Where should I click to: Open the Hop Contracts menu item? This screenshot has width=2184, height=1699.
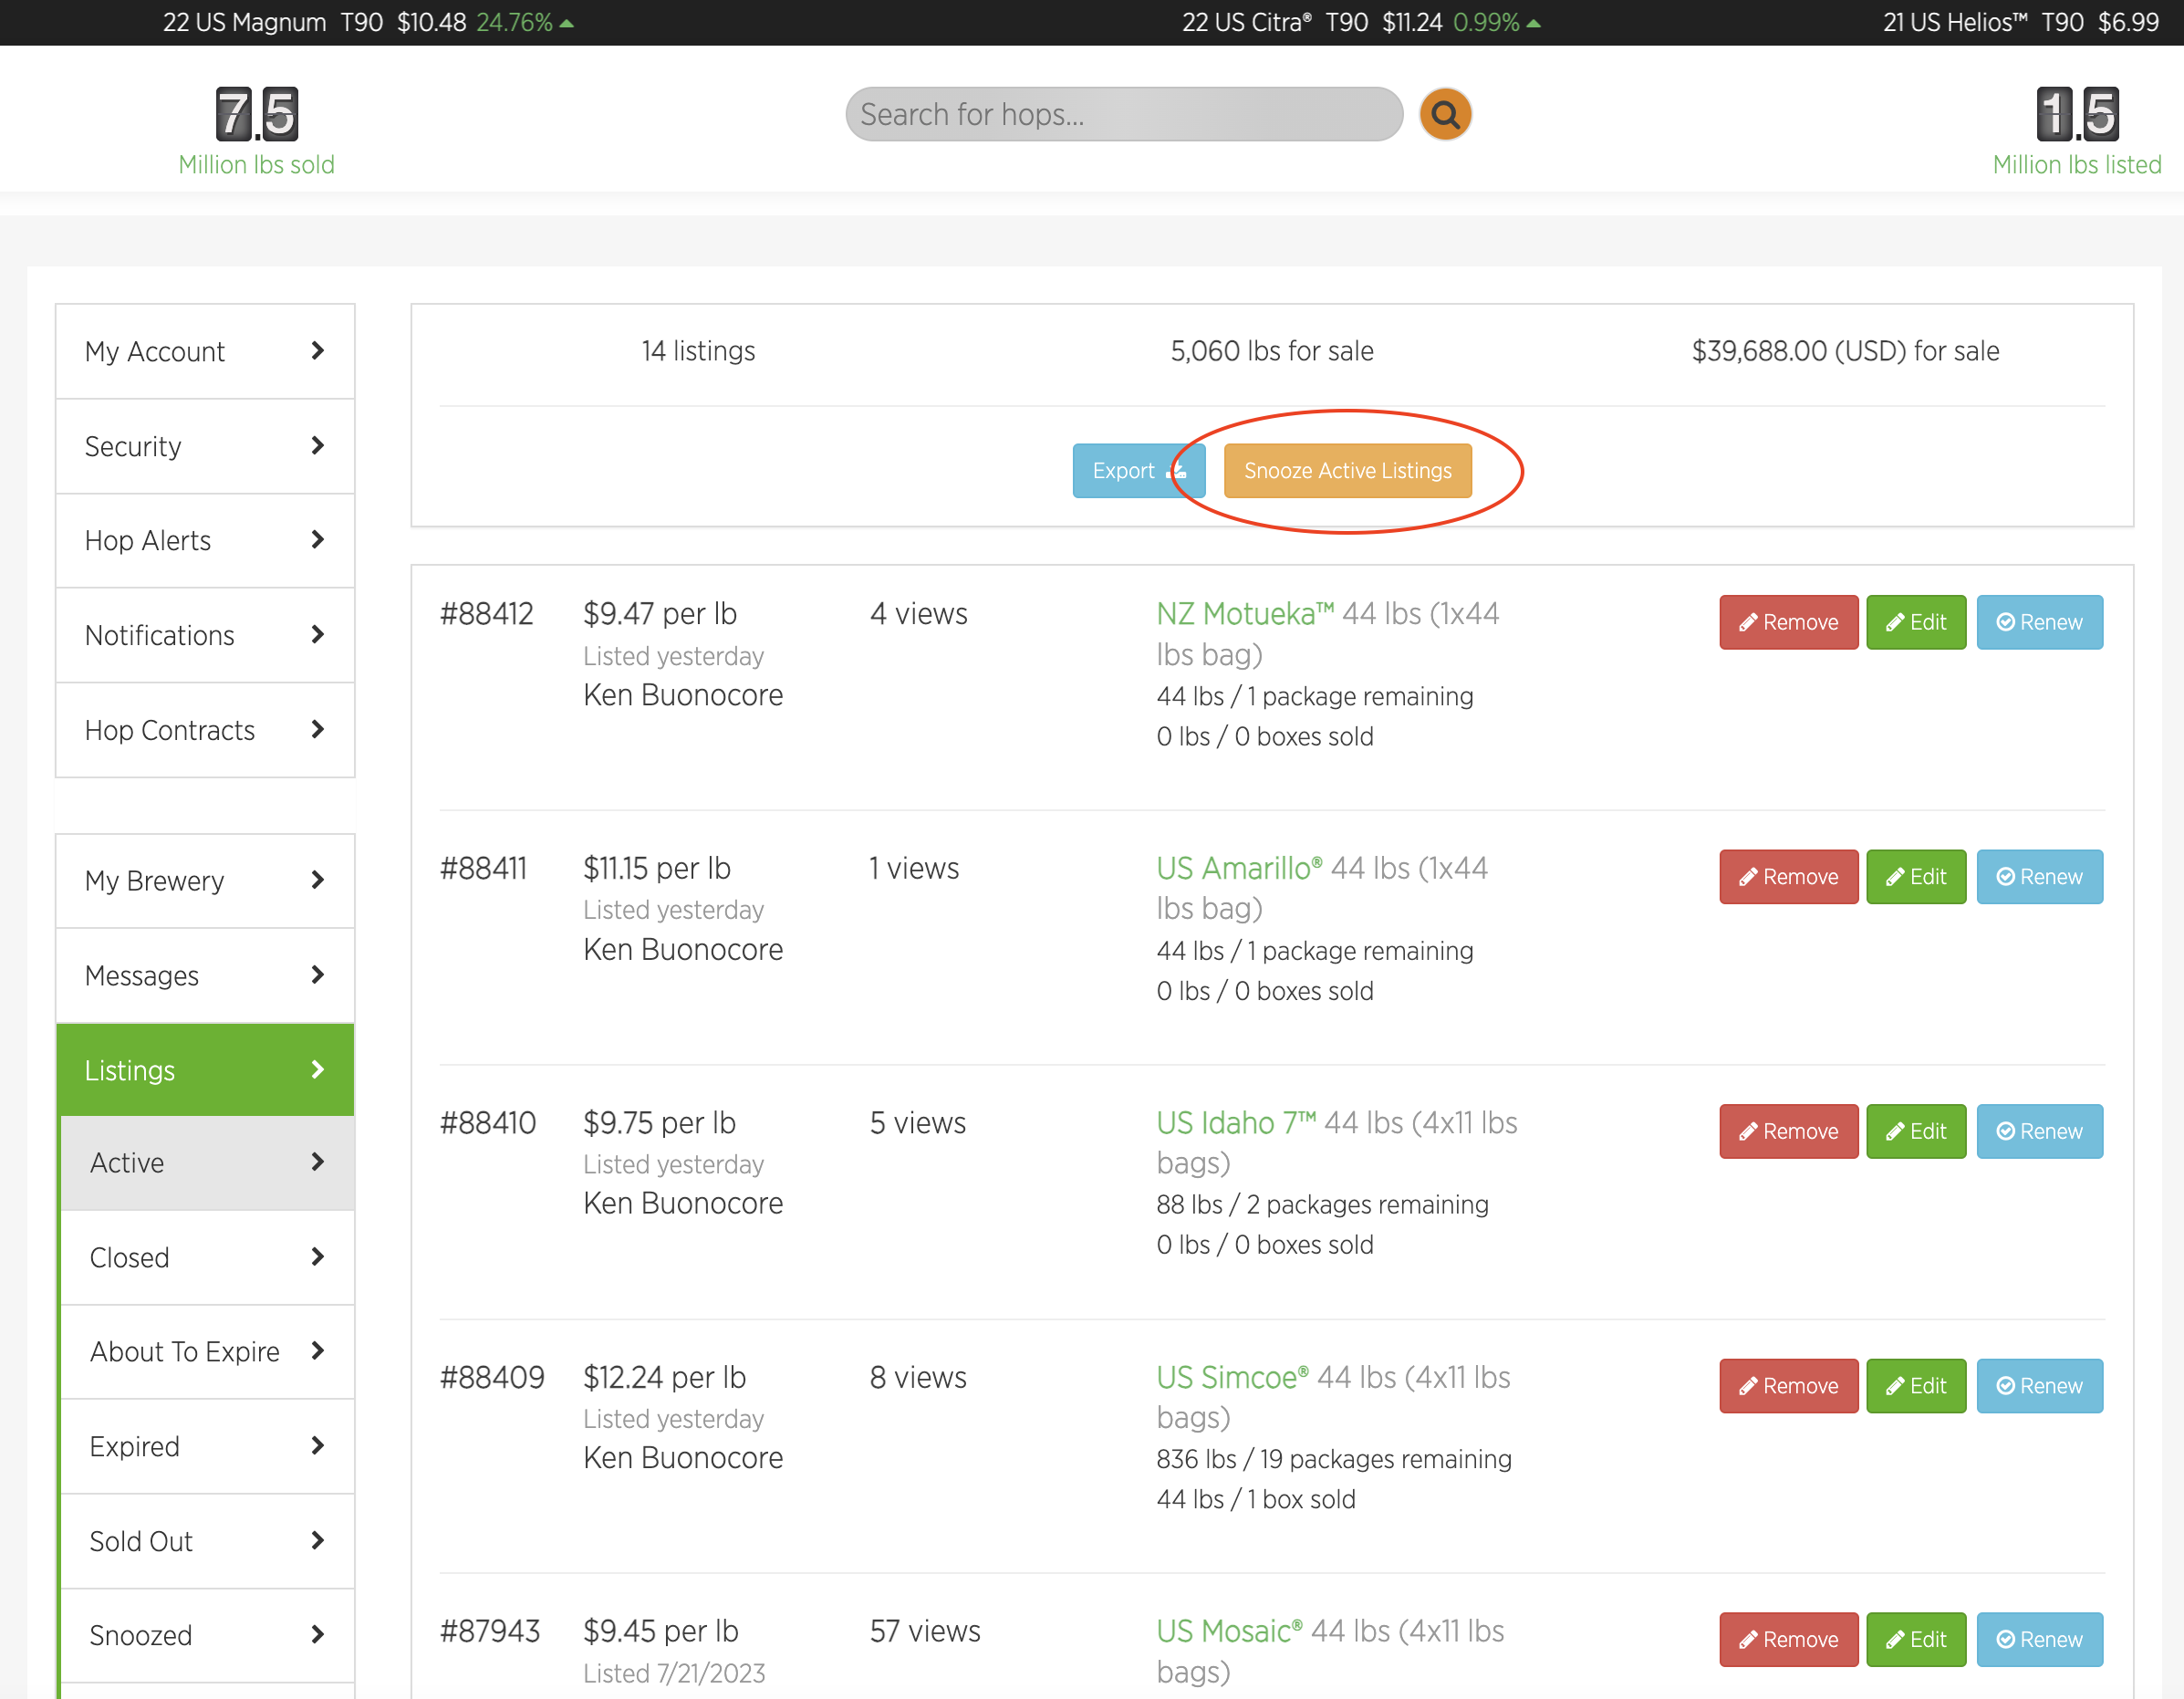coord(205,731)
